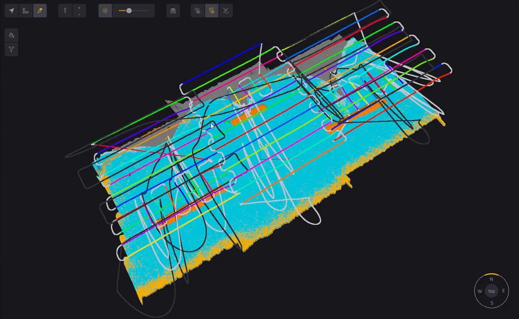Click top on the compass widget
Viewport: 519px width, 319px height.
[491, 291]
